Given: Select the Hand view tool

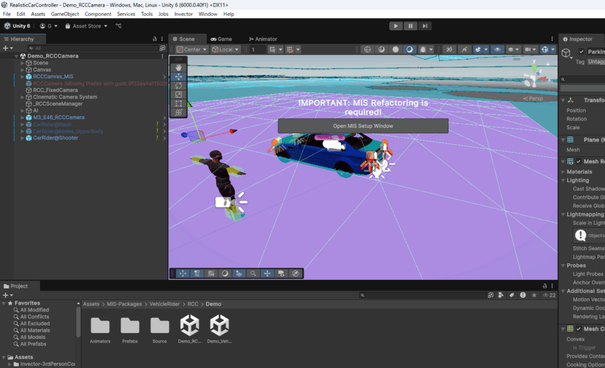Looking at the screenshot, I should point(179,67).
